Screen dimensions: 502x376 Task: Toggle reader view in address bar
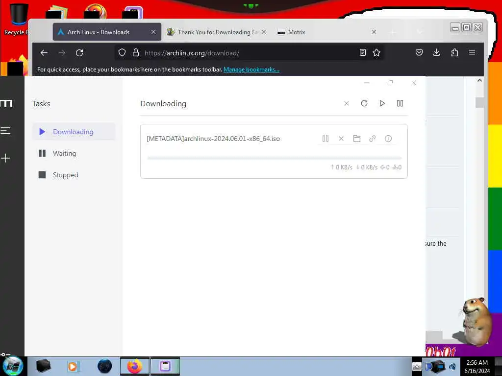click(x=362, y=52)
